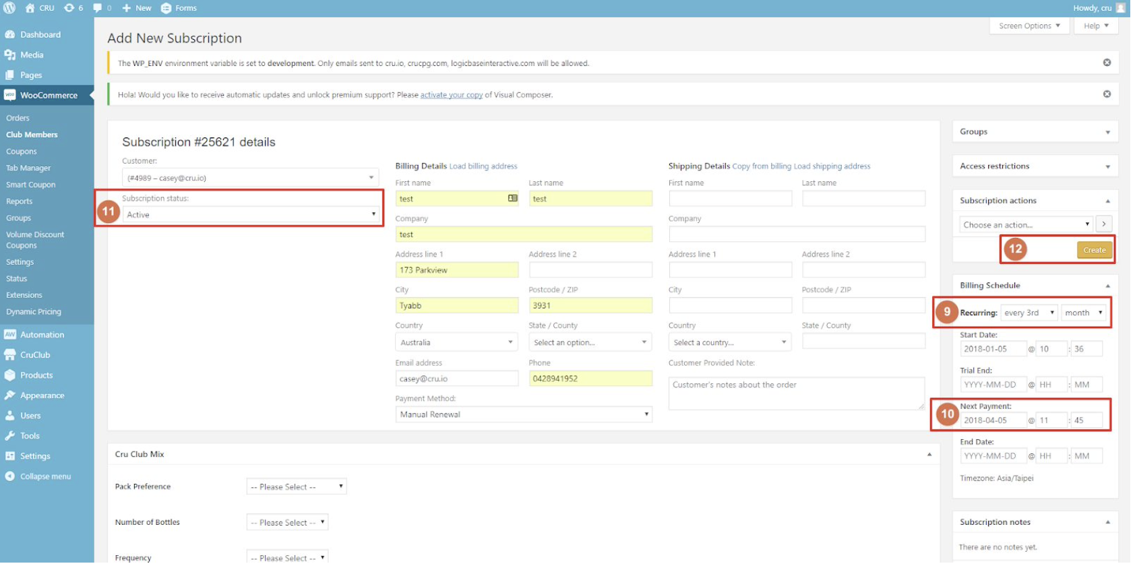Edit billing Address line 1 field

457,270
